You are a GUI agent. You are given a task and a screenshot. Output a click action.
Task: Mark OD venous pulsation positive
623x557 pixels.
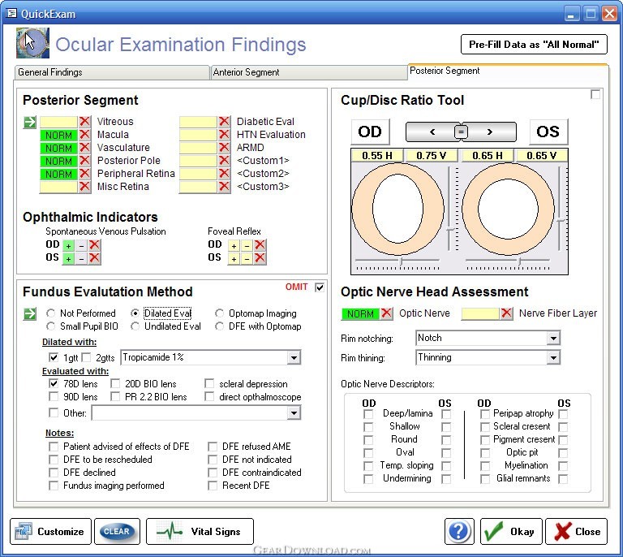(68, 246)
